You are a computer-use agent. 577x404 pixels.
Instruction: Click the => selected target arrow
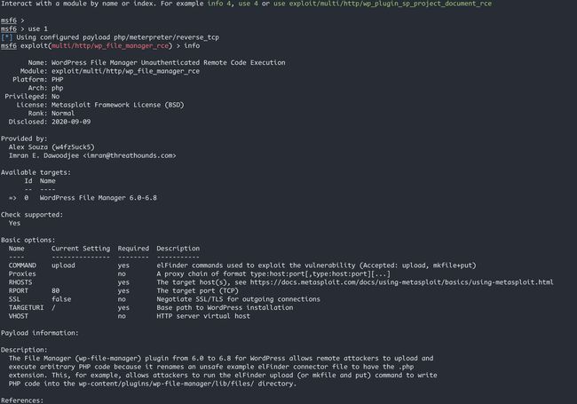pyautogui.click(x=12, y=198)
